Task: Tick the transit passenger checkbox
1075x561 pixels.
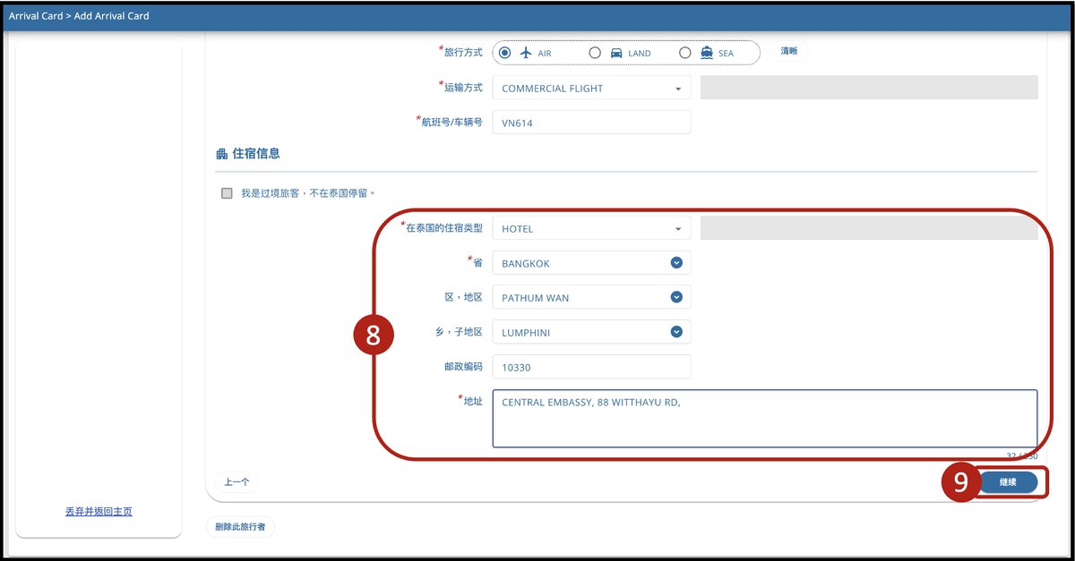Action: [227, 193]
